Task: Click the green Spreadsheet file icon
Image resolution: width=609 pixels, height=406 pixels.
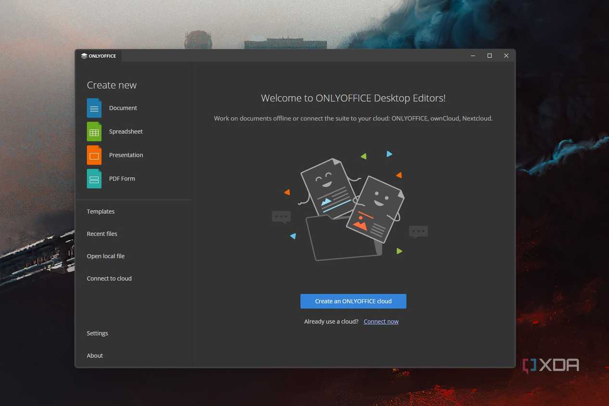Action: 94,132
